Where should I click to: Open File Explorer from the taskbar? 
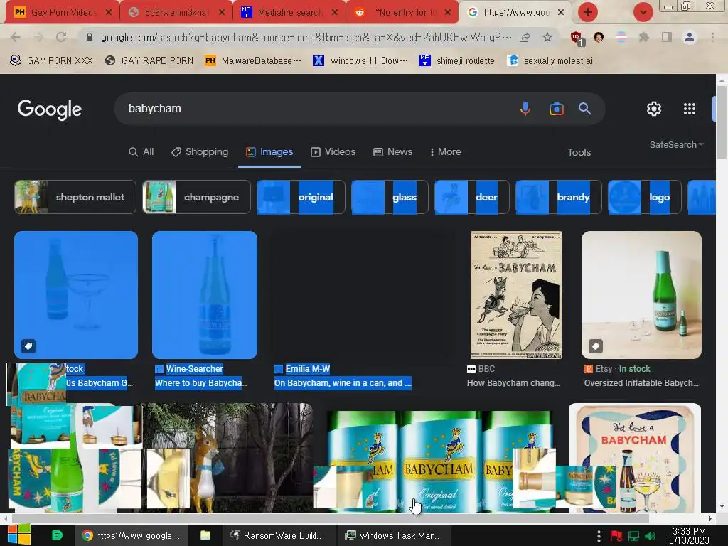[205, 535]
